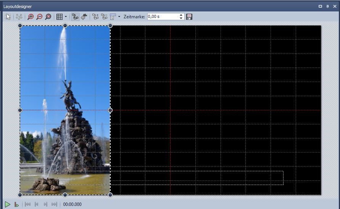
Task: Click the Zeitmarke time input field
Action: coord(163,17)
